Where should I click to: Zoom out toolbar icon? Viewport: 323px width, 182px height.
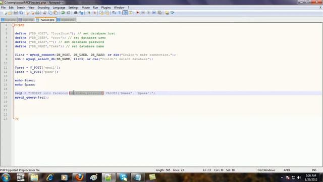[94, 13]
